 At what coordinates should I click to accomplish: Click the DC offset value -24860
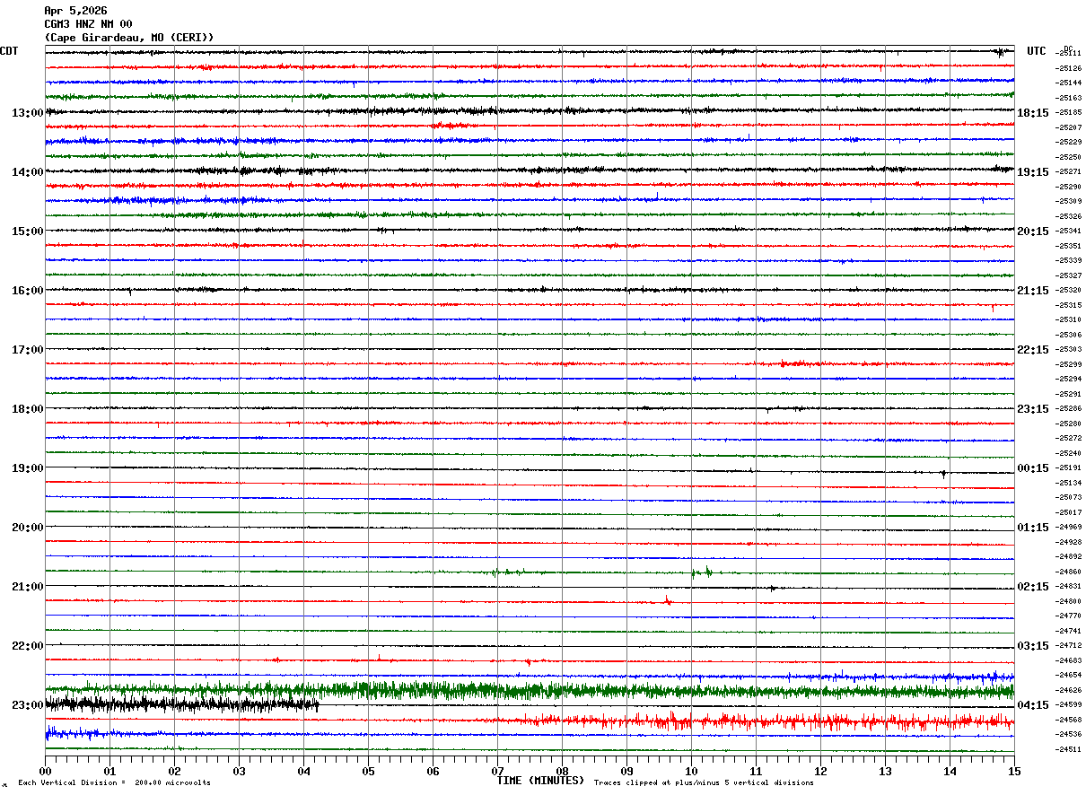(1069, 572)
